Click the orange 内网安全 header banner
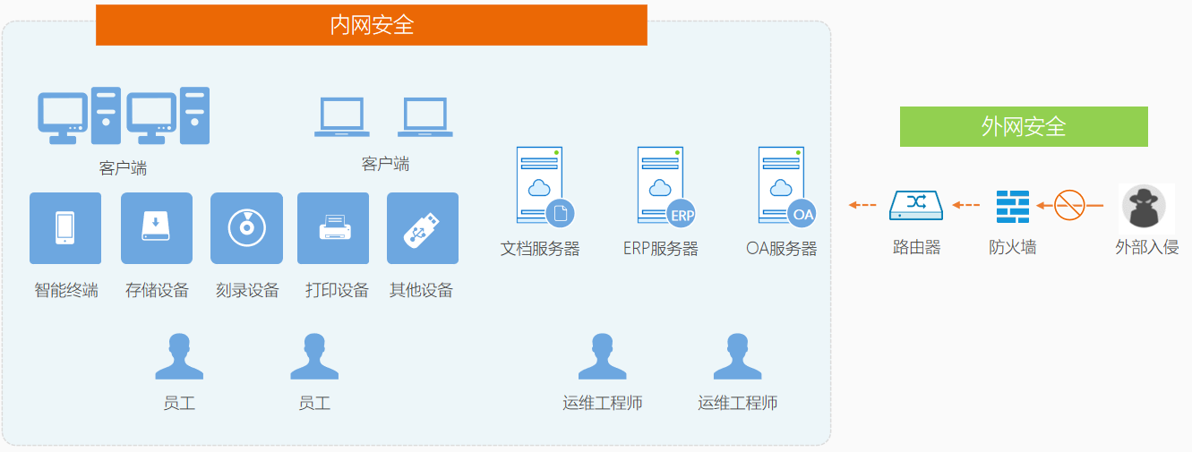Screen dimensions: 1192x452 click(x=372, y=25)
